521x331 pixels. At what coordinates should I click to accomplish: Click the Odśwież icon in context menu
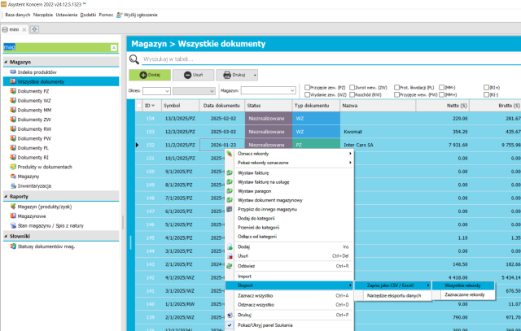pos(230,266)
